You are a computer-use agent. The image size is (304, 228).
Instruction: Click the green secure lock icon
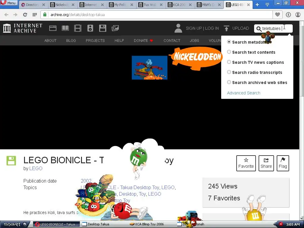[x=45, y=15]
